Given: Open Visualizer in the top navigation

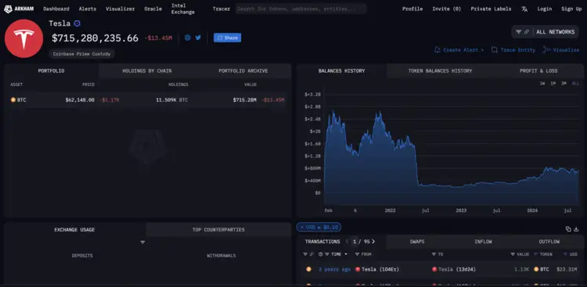Looking at the screenshot, I should [x=121, y=9].
